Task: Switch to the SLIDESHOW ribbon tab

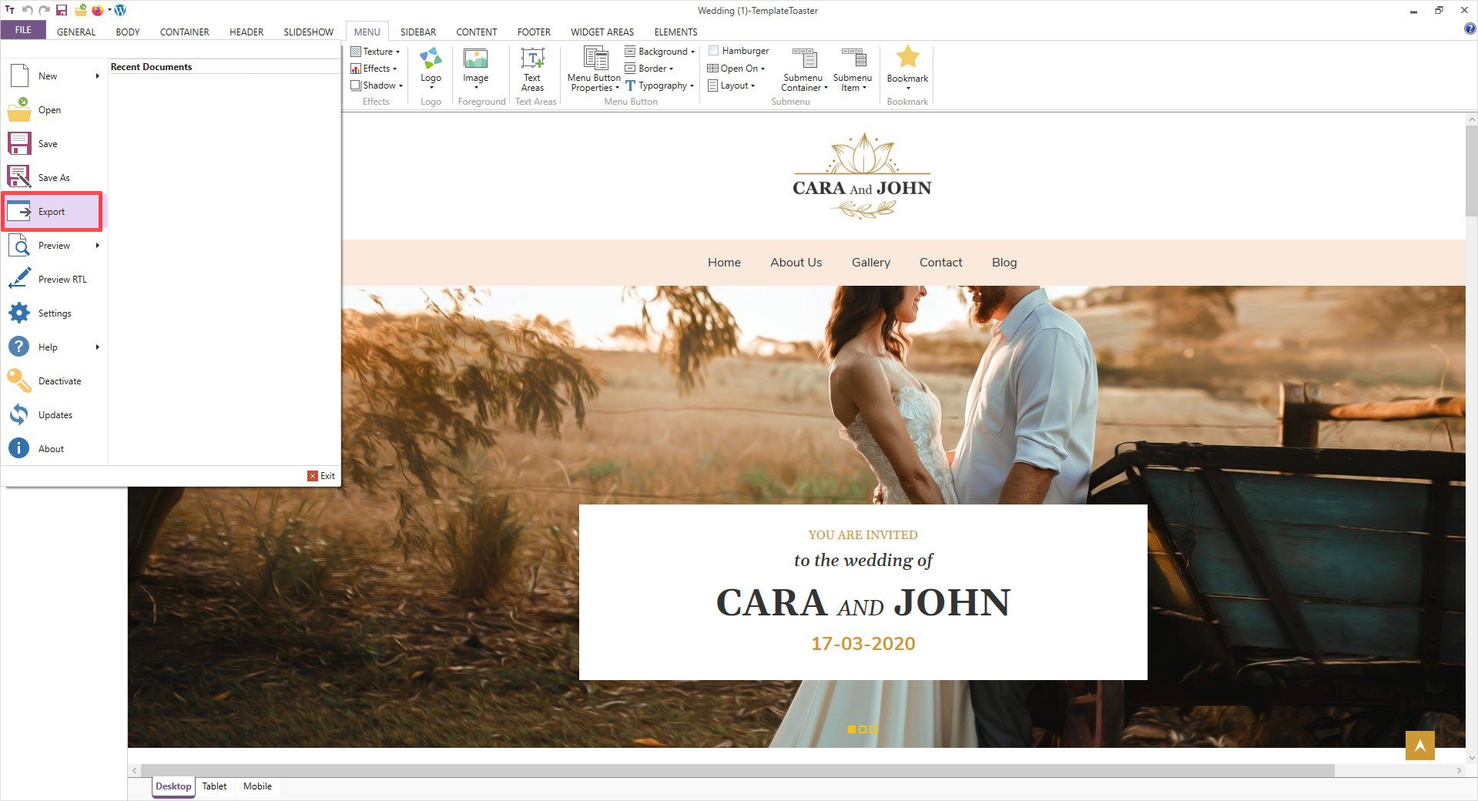Action: [308, 32]
